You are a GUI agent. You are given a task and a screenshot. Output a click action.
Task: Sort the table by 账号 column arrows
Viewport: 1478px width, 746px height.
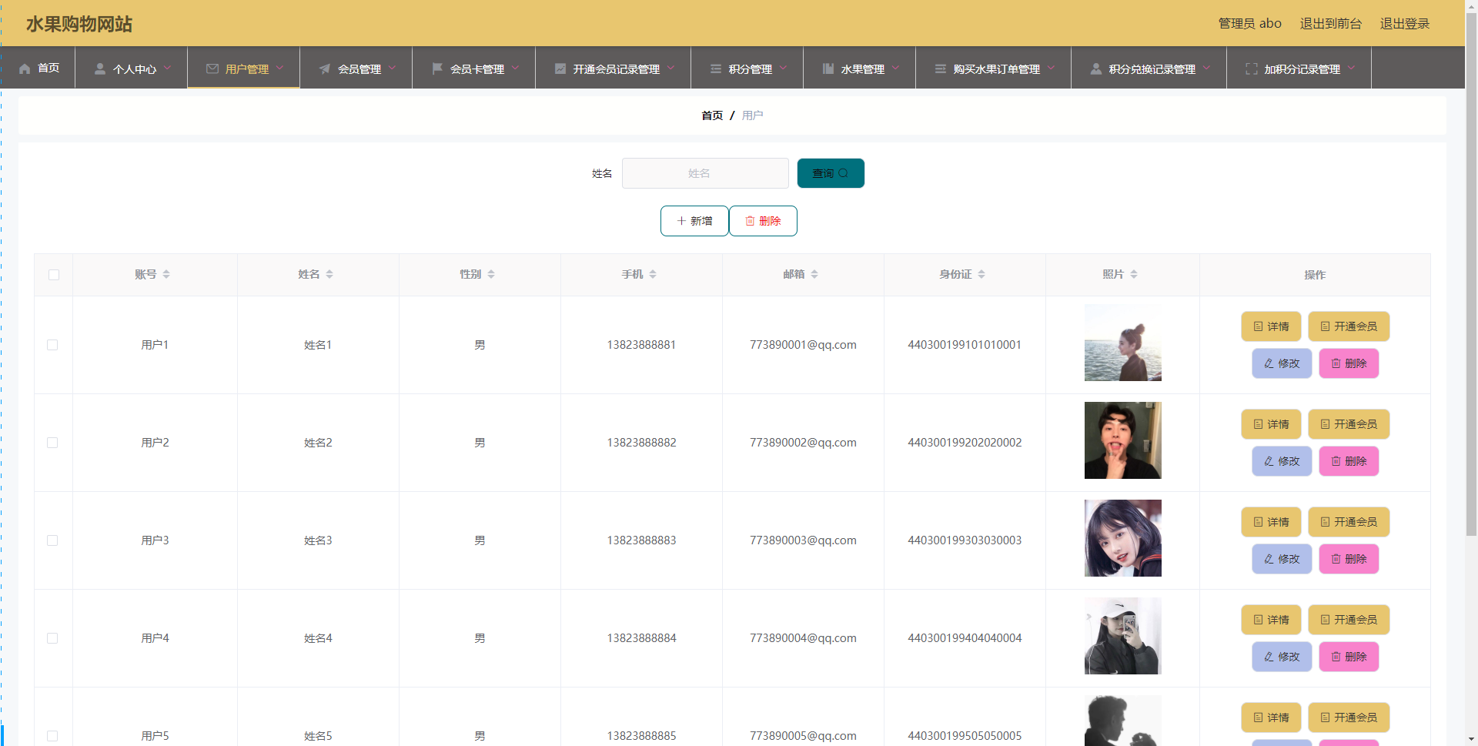[166, 275]
